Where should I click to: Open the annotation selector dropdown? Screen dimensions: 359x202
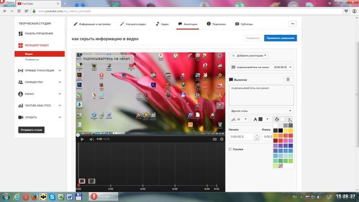(x=261, y=67)
